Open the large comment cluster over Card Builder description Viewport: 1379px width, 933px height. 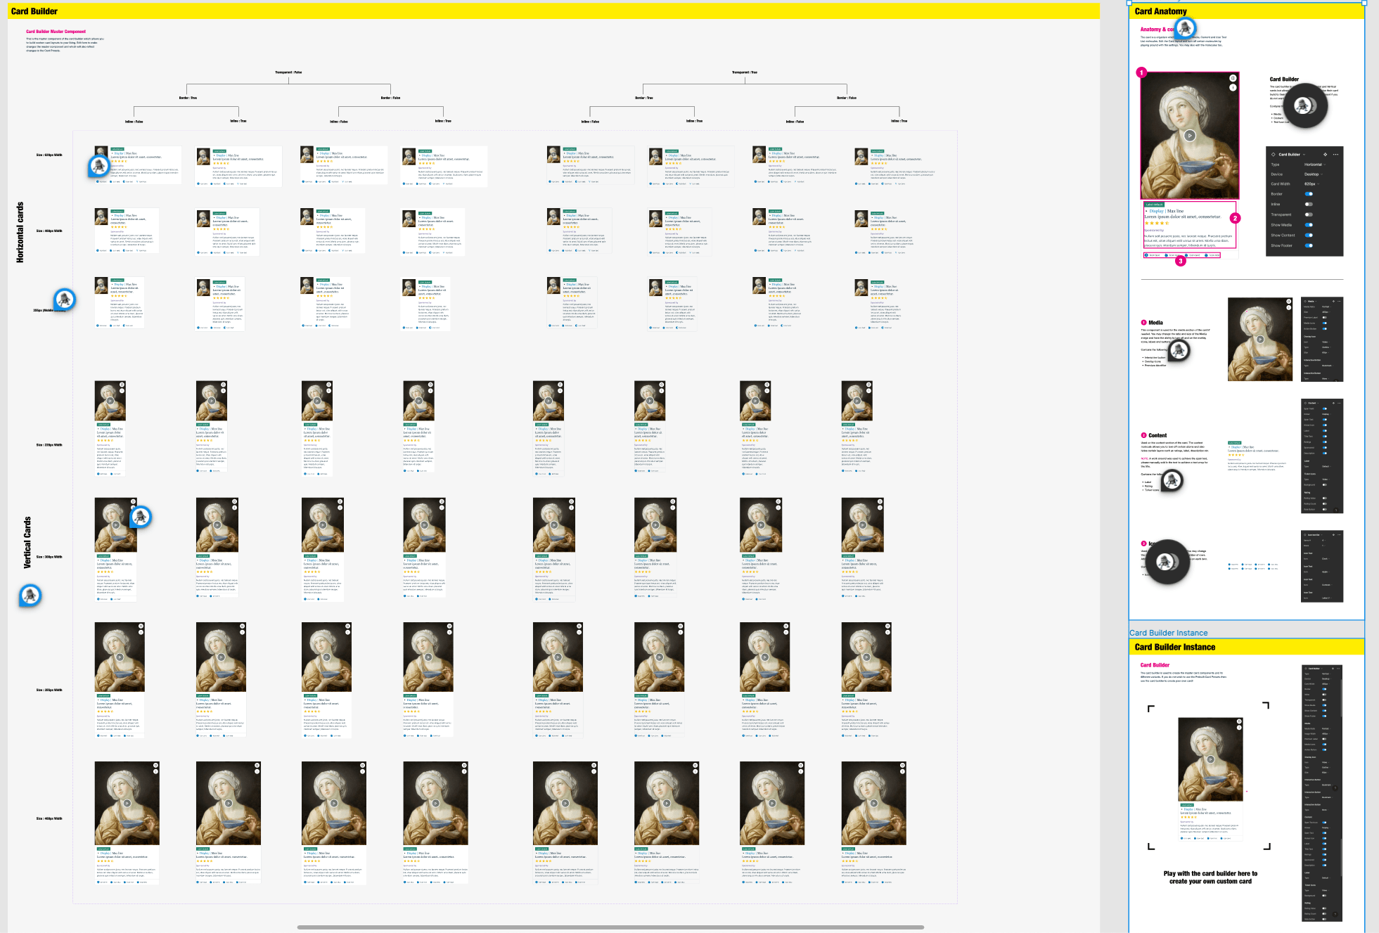[x=1307, y=106]
